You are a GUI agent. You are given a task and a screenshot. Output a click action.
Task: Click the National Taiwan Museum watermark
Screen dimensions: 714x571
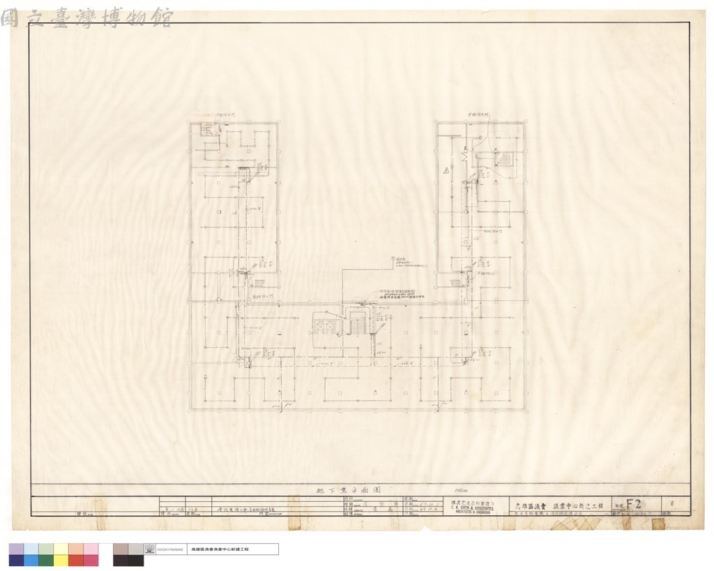coord(86,17)
